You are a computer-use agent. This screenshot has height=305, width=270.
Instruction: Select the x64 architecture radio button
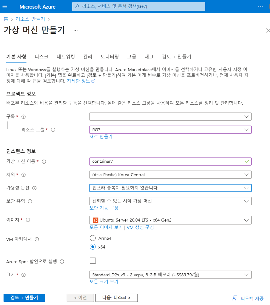tap(93, 247)
